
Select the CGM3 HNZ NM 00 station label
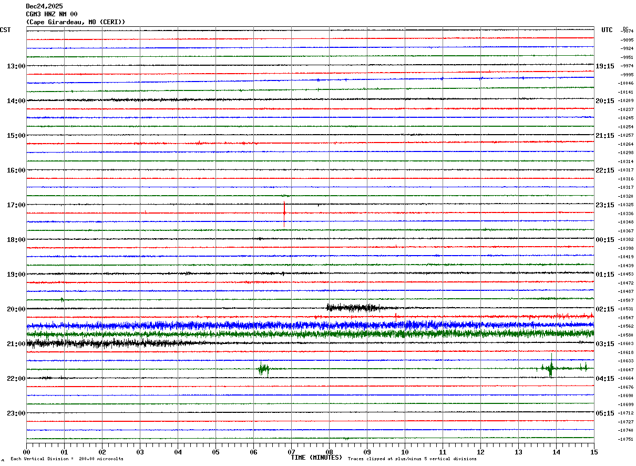(x=52, y=14)
